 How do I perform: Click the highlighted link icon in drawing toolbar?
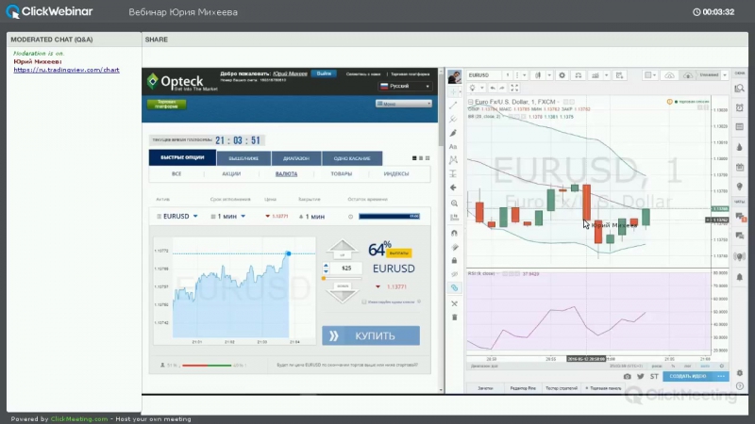pos(454,288)
